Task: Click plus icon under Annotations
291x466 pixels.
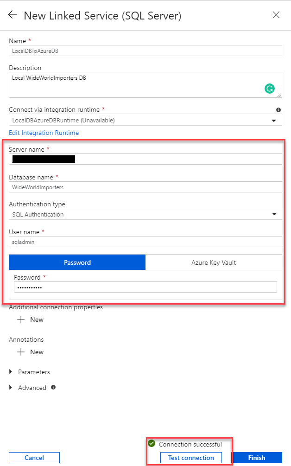Action: coord(21,352)
